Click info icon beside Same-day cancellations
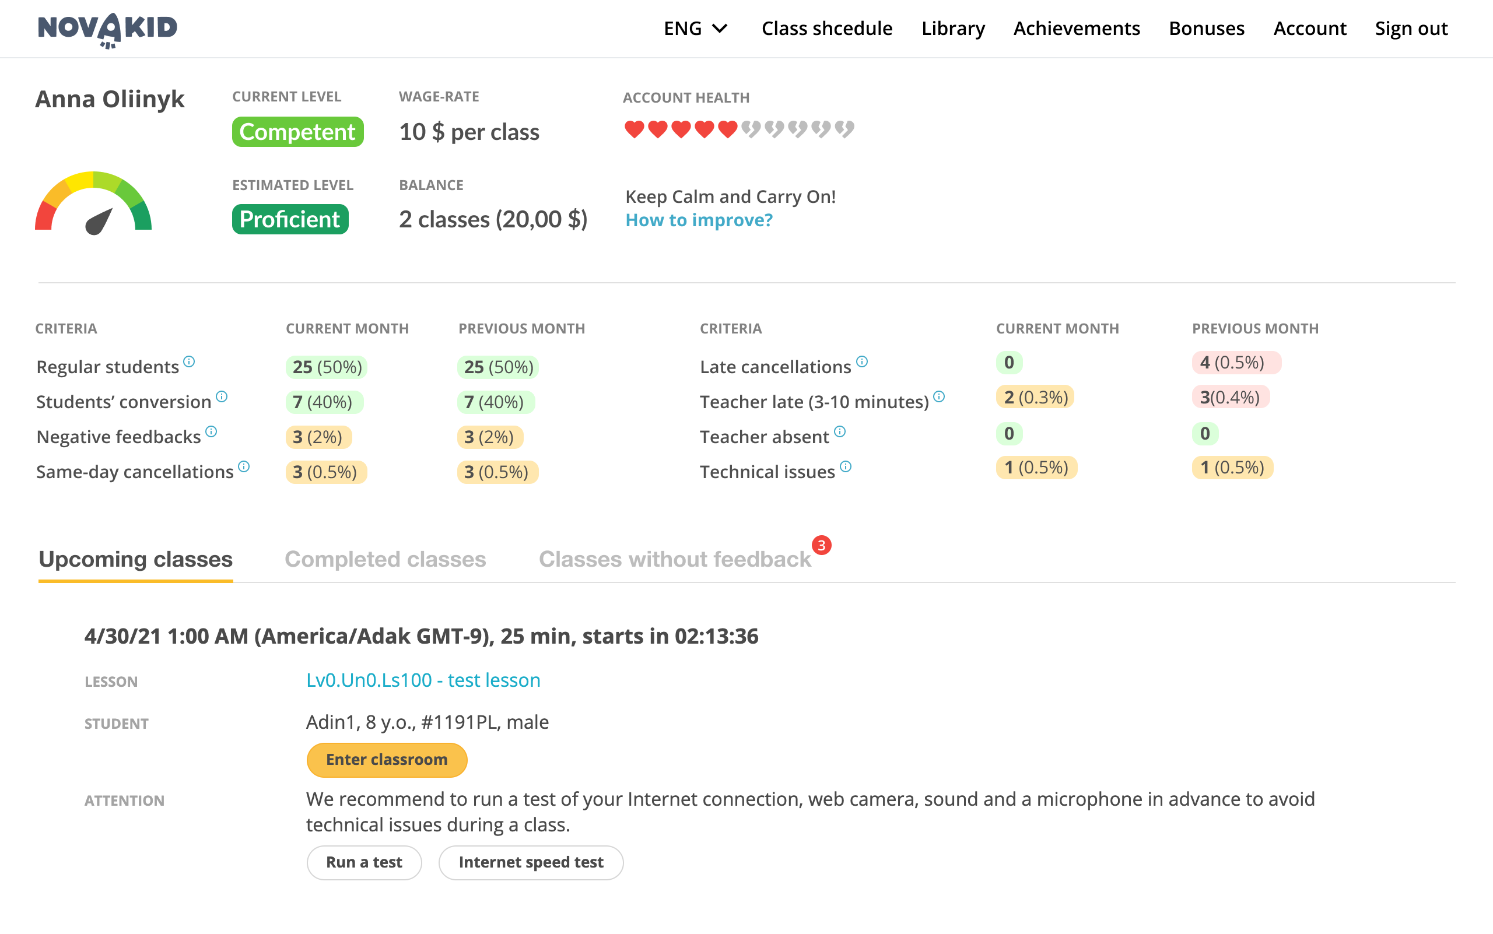This screenshot has width=1493, height=934. click(244, 466)
